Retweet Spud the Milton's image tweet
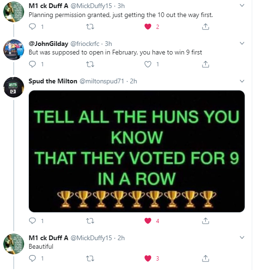 click(x=90, y=221)
